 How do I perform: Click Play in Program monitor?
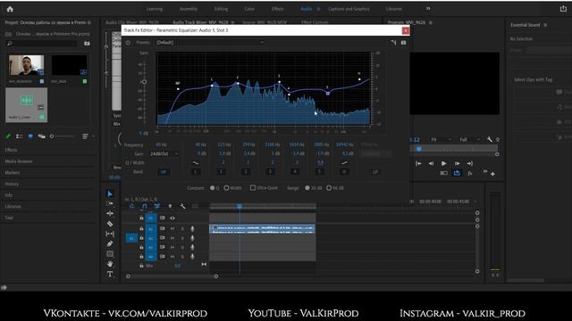point(443,163)
